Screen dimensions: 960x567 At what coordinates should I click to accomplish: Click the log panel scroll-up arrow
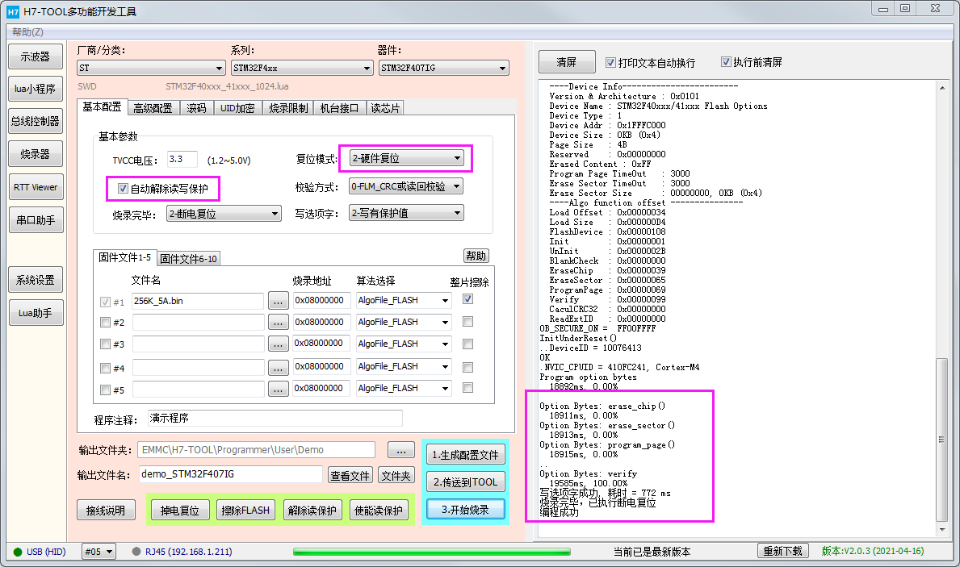click(941, 88)
